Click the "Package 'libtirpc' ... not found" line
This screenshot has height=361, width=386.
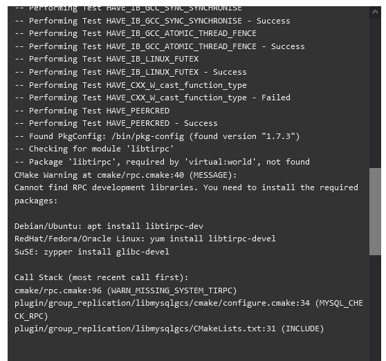pyautogui.click(x=162, y=162)
